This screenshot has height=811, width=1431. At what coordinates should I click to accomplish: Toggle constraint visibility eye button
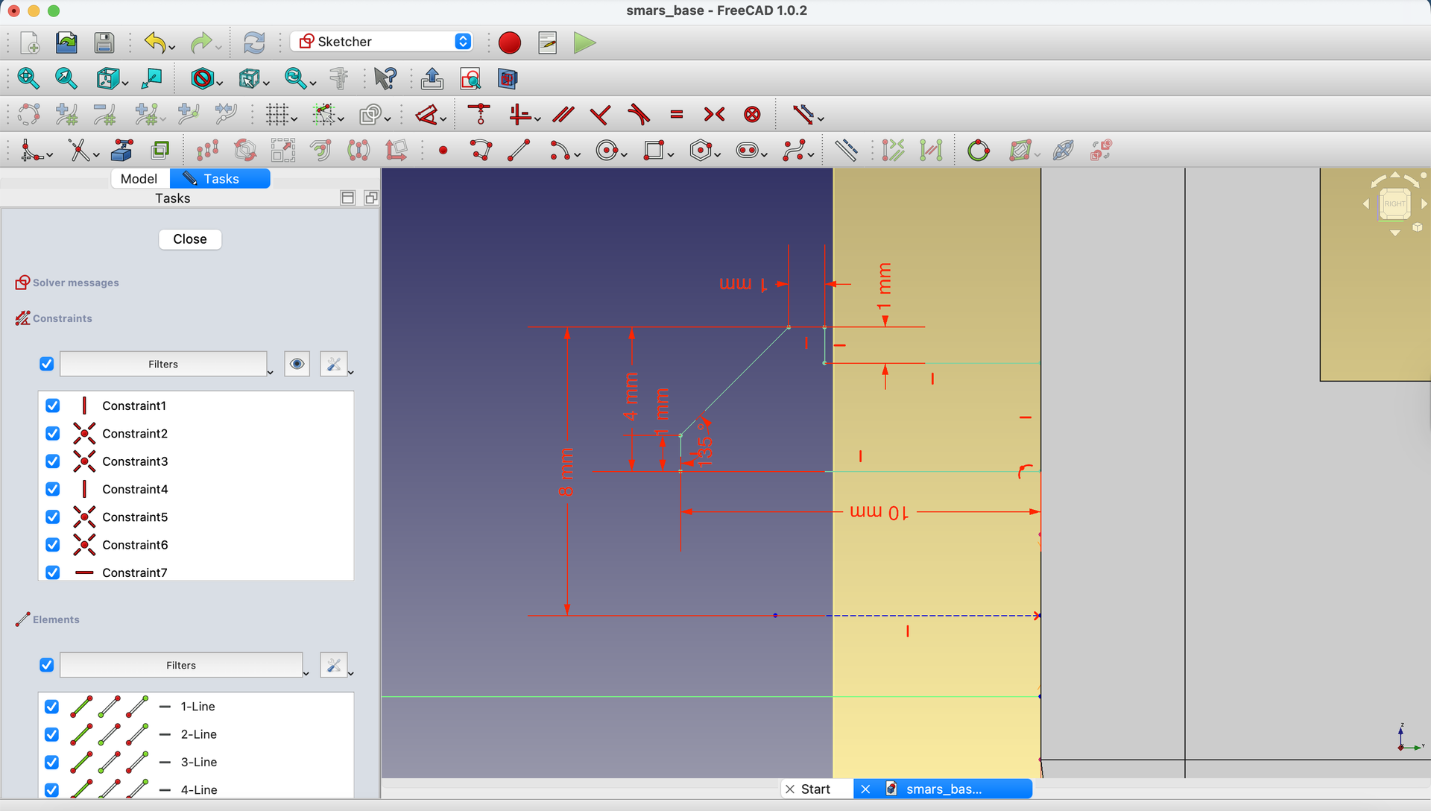pos(297,364)
